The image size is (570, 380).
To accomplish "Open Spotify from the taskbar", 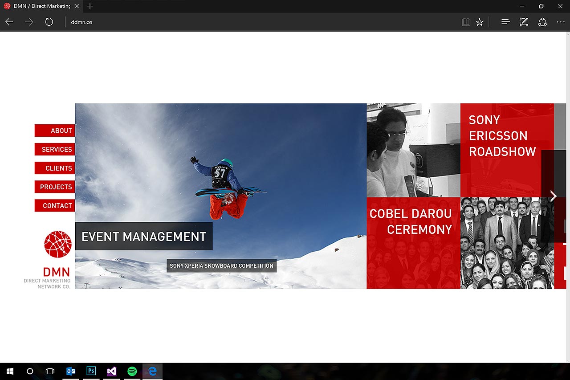I will [x=132, y=371].
